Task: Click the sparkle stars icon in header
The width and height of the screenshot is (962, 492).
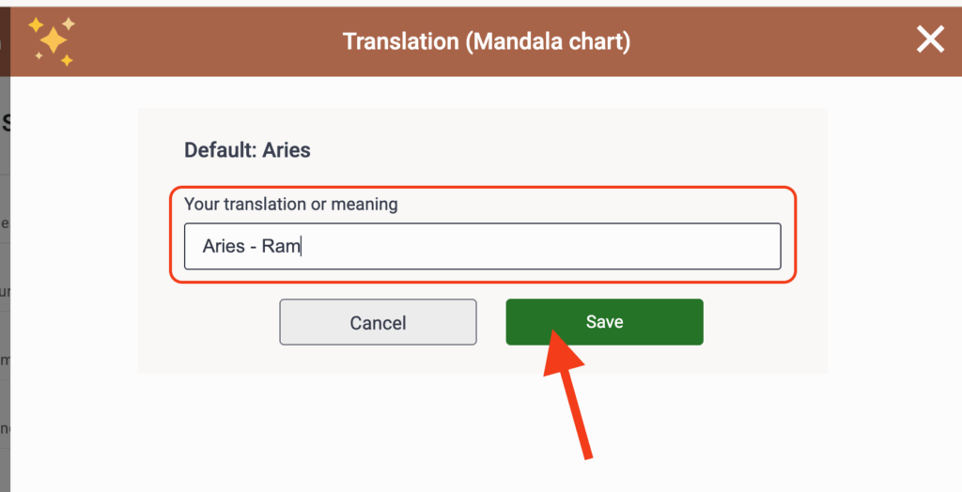Action: click(x=51, y=41)
